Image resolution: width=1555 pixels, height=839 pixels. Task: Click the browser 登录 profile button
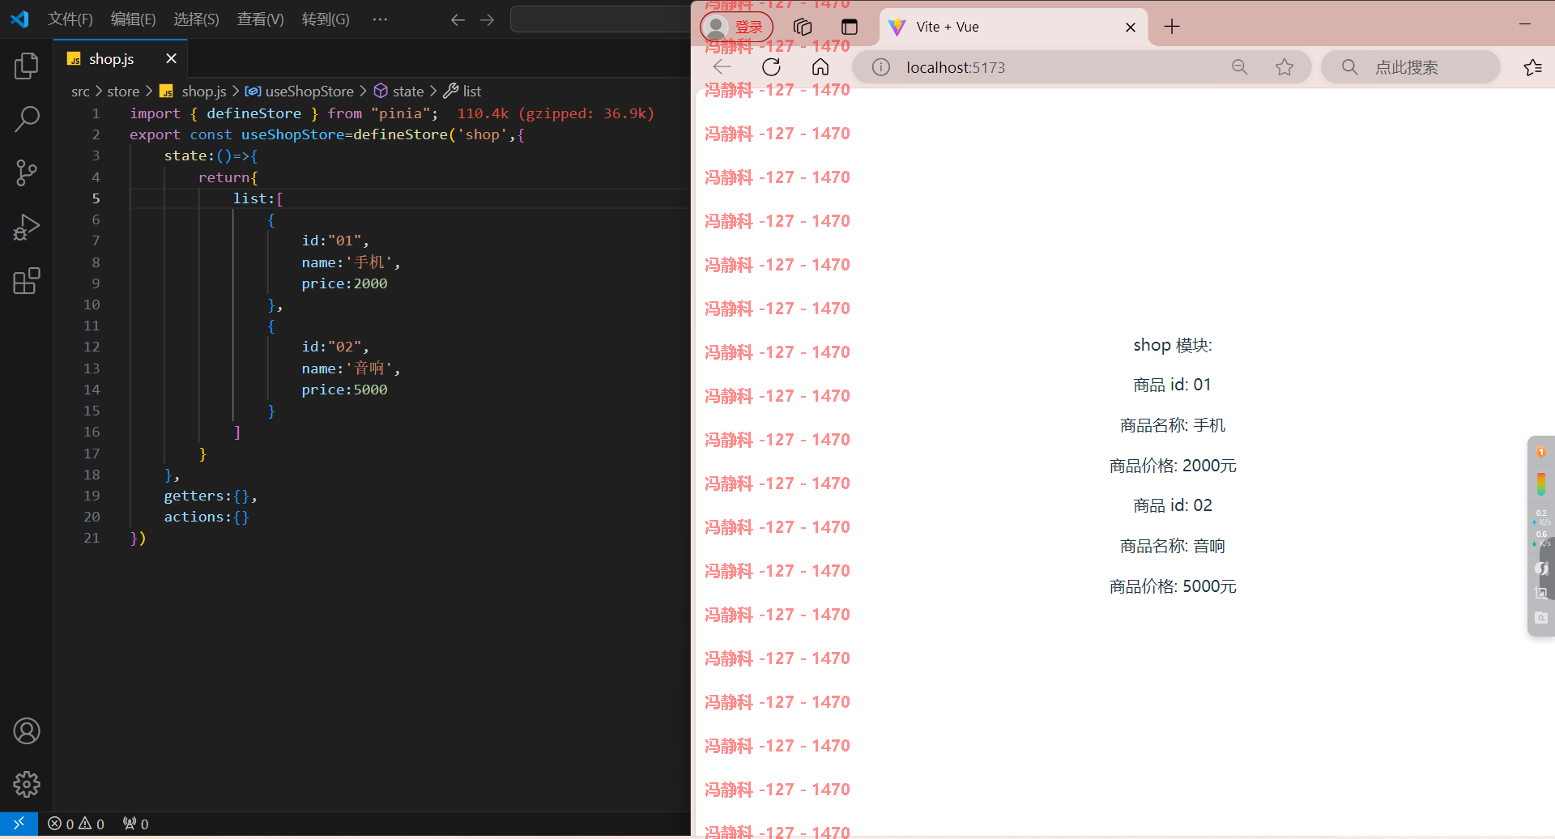tap(736, 27)
